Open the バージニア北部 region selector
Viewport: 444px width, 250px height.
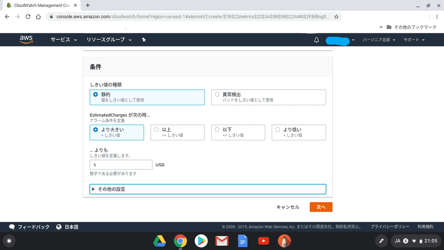[377, 40]
